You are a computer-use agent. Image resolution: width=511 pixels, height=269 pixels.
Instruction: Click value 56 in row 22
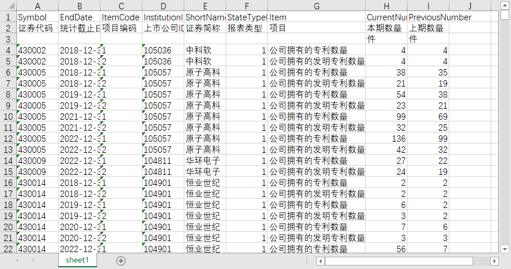(x=386, y=249)
